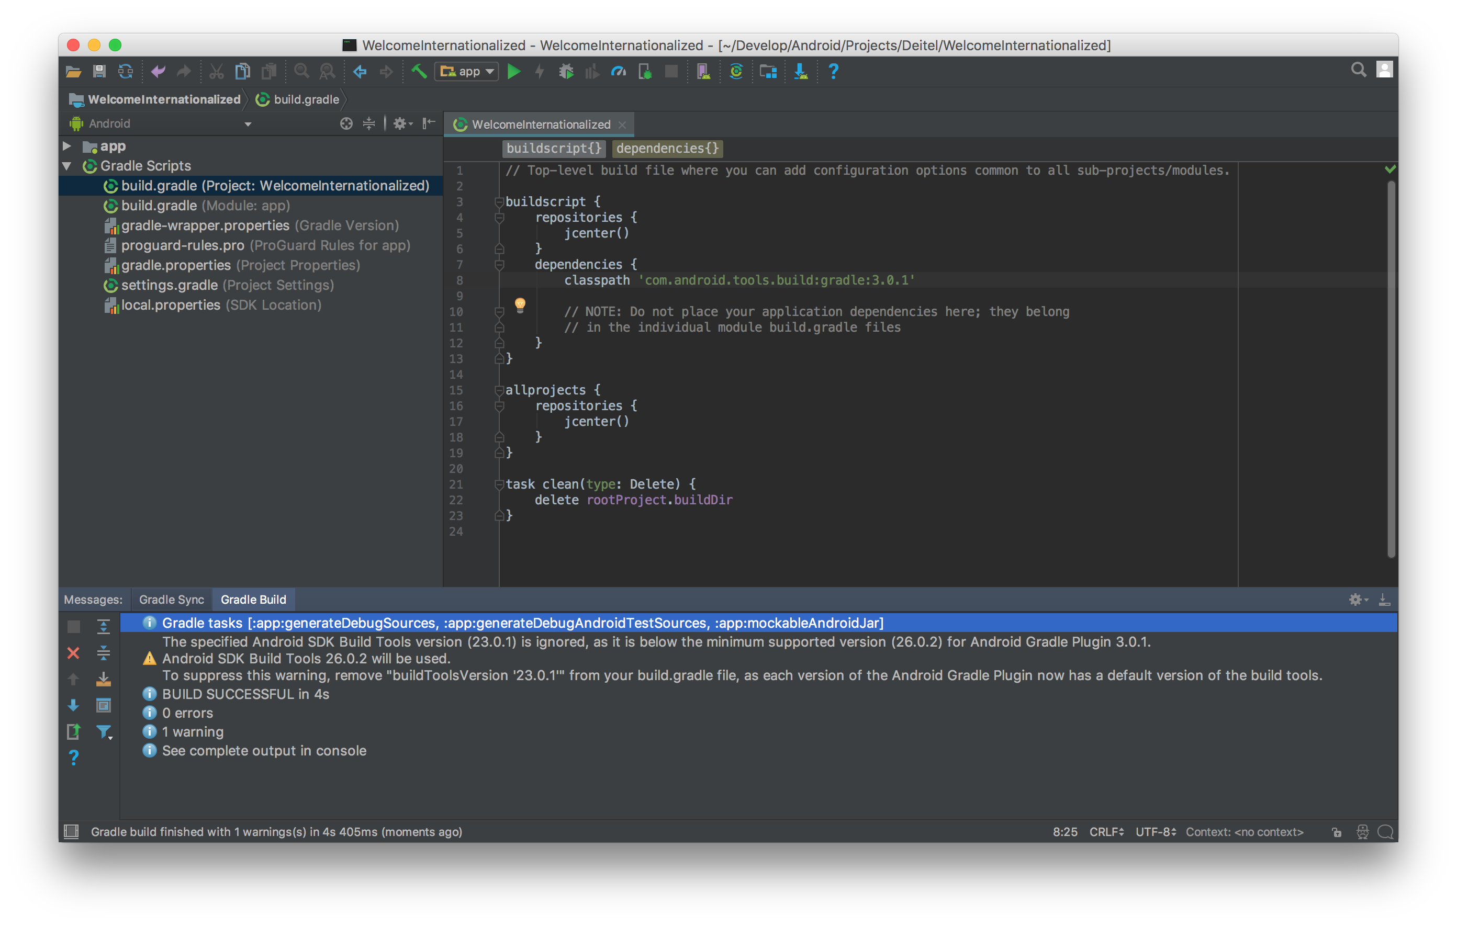
Task: Select the Gradle Build tab
Action: tap(253, 600)
